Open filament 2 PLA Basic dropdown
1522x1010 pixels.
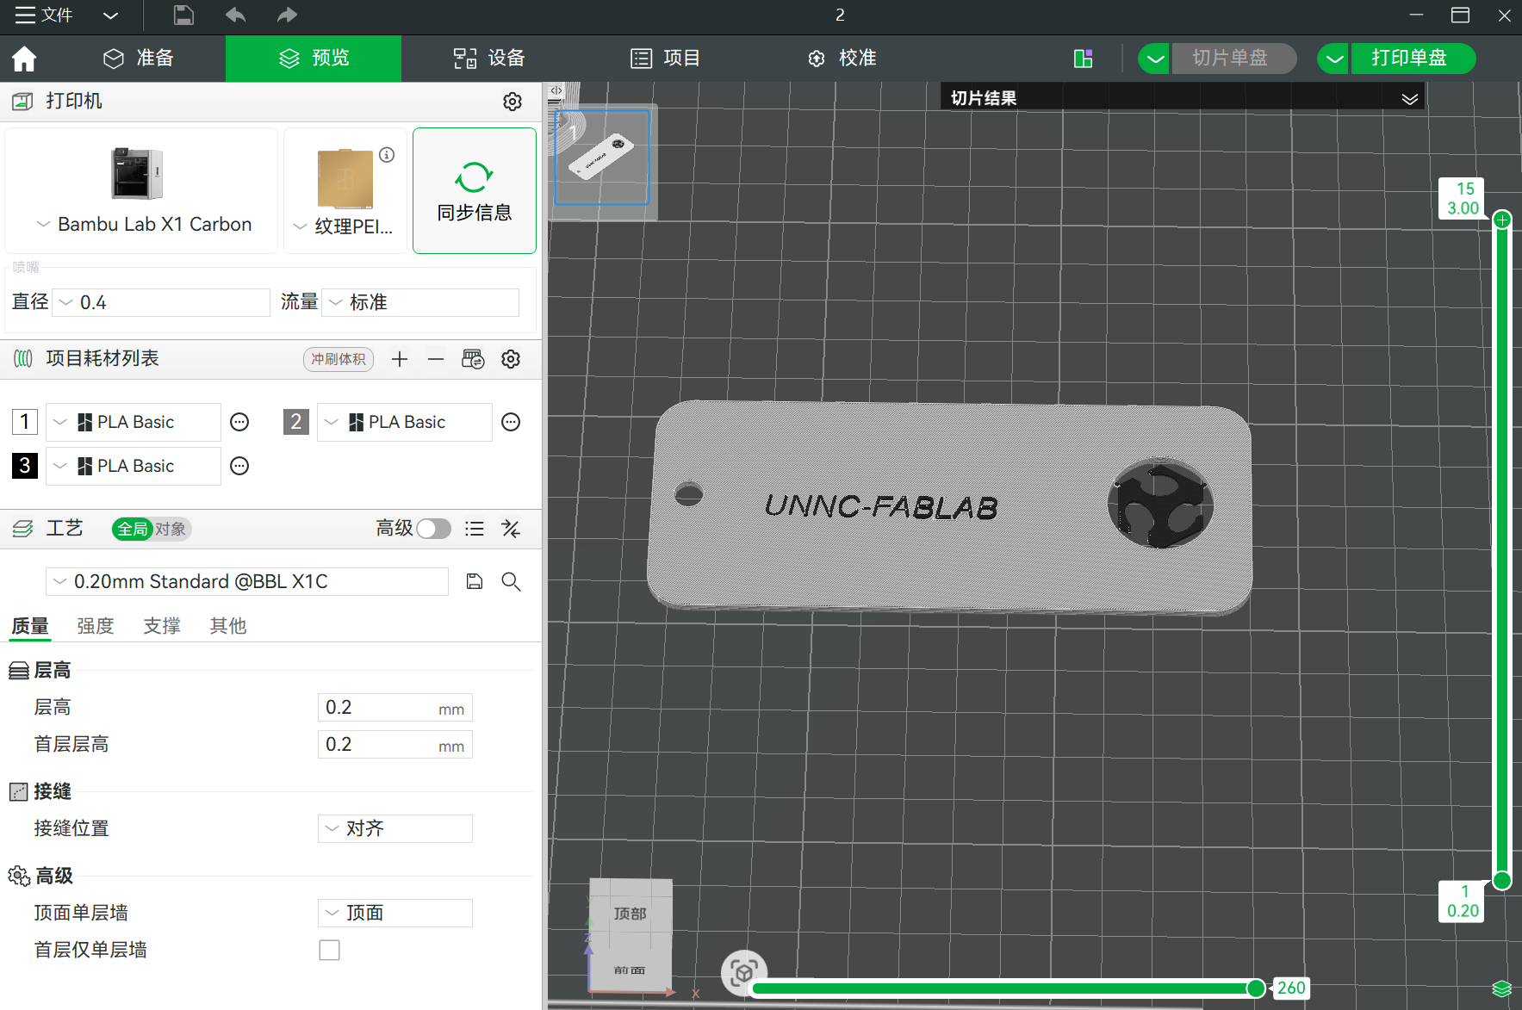pos(405,422)
